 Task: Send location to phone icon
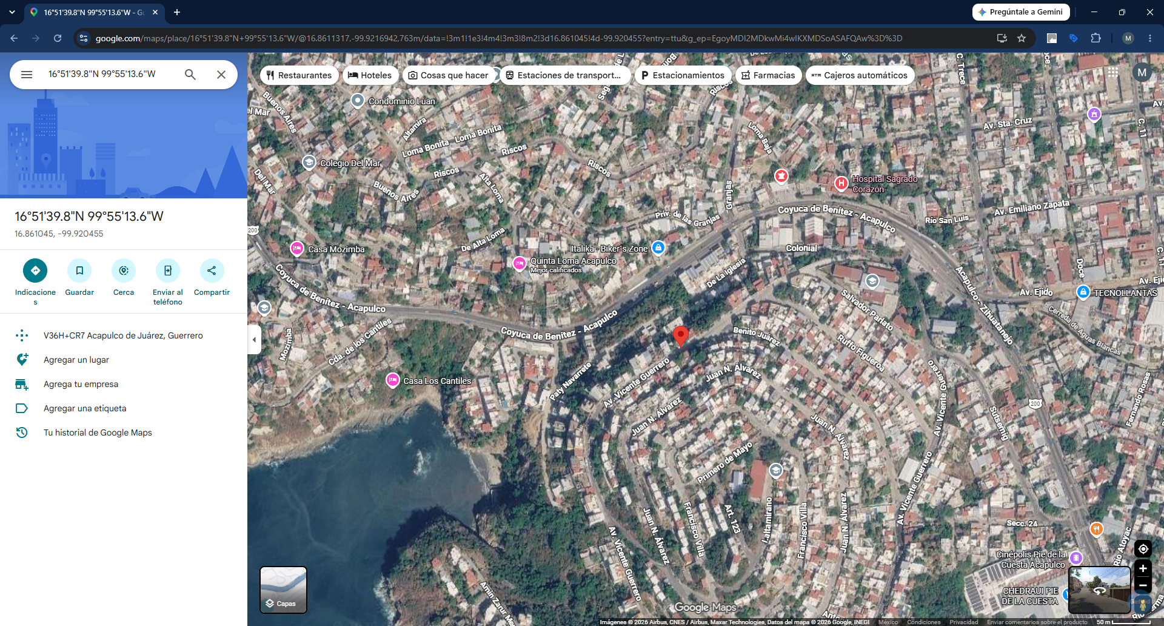[x=168, y=271]
